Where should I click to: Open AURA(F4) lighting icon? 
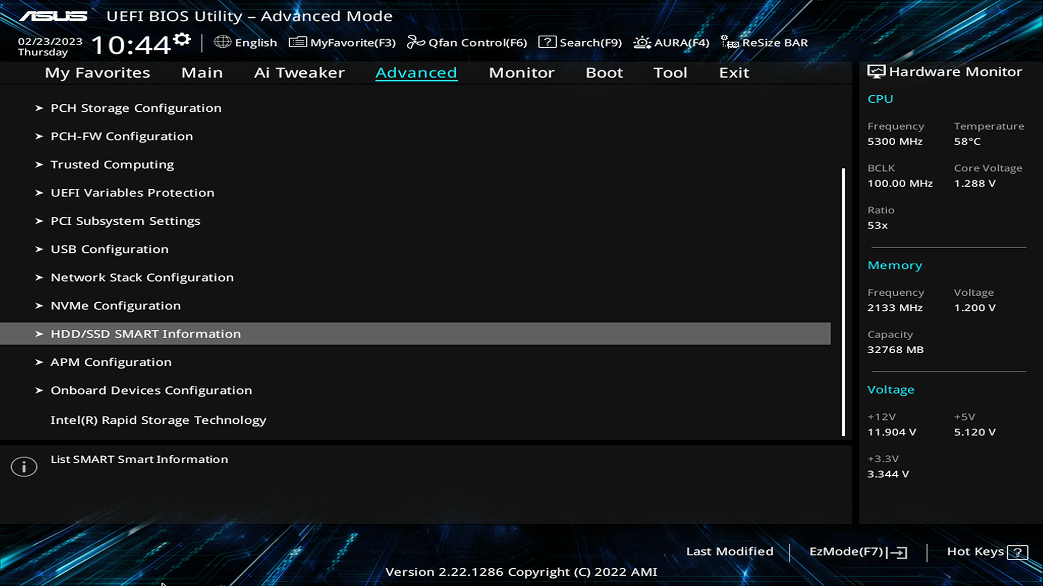[642, 42]
